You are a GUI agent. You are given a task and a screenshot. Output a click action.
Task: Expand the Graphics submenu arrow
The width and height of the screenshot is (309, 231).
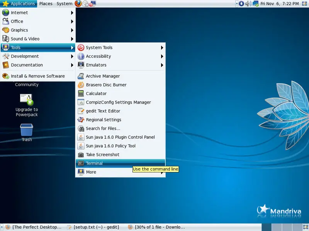pyautogui.click(x=72, y=30)
